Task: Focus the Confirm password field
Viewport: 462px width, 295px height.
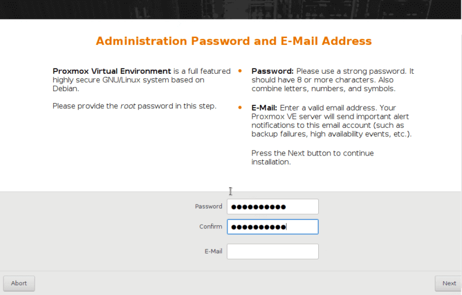Action: 273,227
